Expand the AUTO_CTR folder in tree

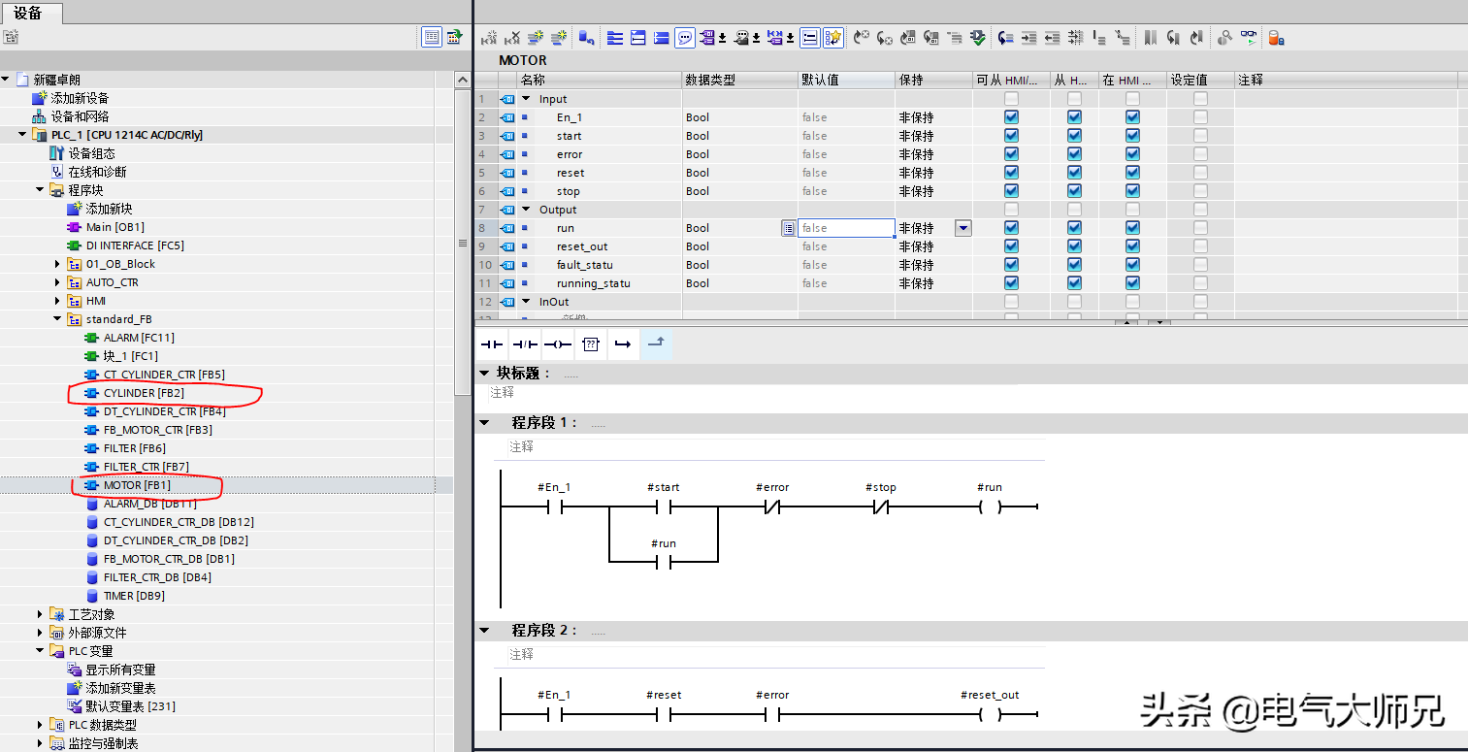coord(58,282)
